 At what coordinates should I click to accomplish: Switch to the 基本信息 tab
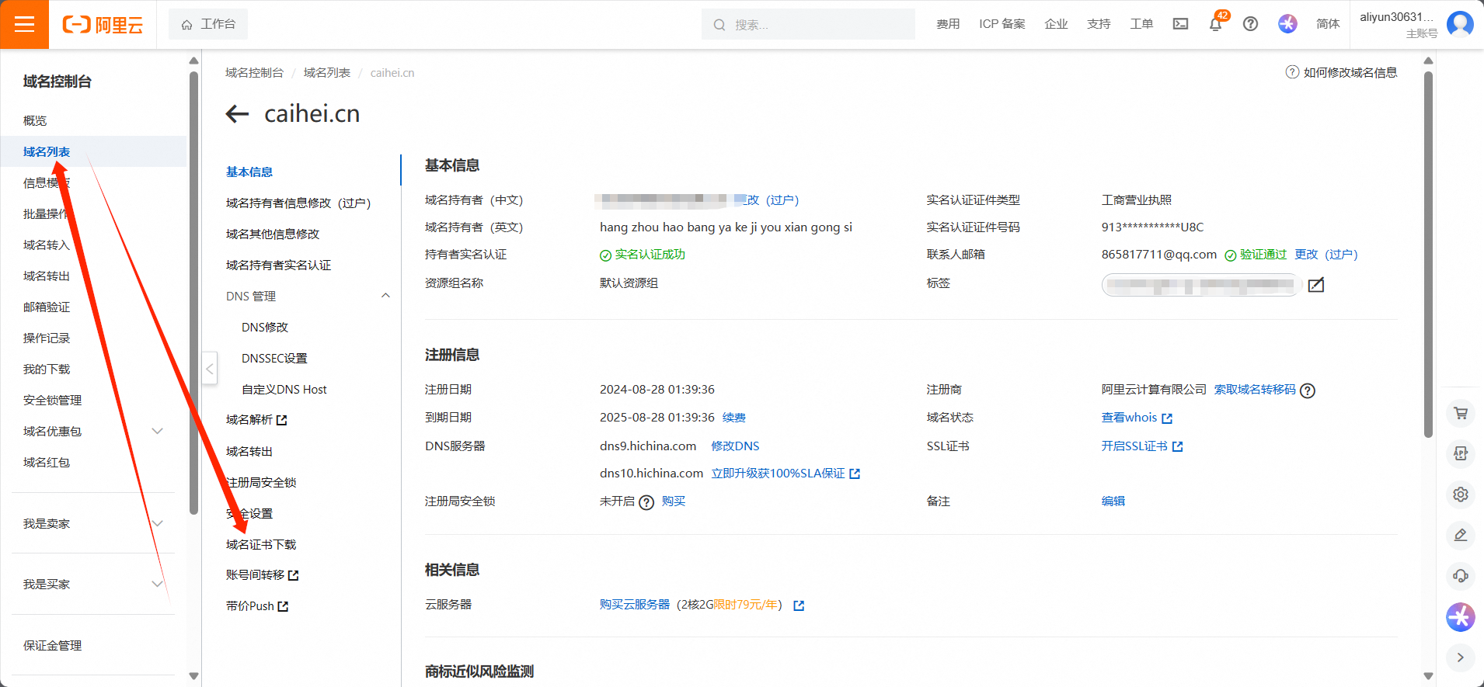249,172
